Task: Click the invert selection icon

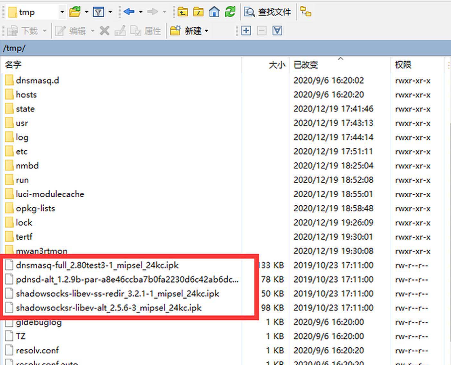Action: (x=277, y=31)
